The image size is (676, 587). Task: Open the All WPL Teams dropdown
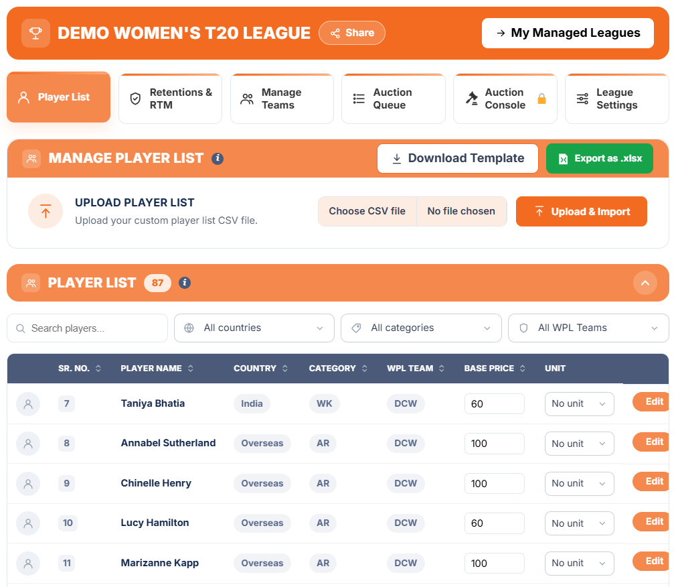click(x=588, y=328)
